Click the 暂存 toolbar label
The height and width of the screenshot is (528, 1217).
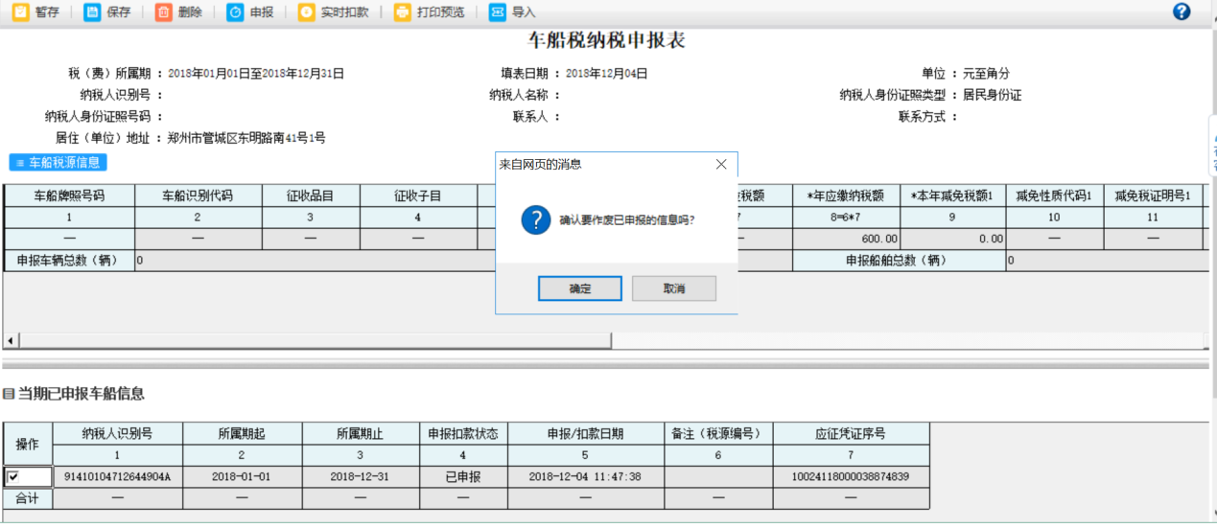[47, 12]
